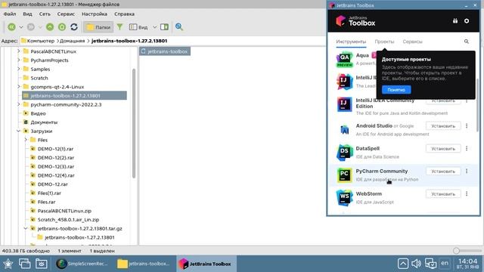The image size is (484, 272).
Task: Open the Файл menu
Action: (x=10, y=14)
